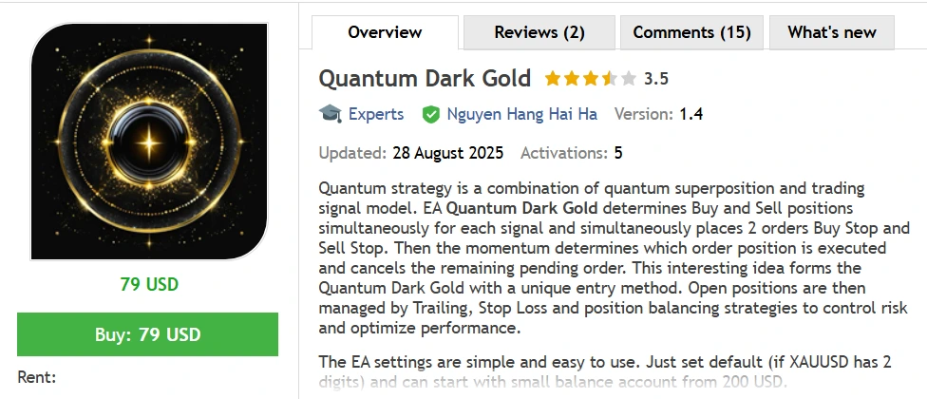Click the third rating star
The width and height of the screenshot is (927, 399).
pyautogui.click(x=590, y=78)
